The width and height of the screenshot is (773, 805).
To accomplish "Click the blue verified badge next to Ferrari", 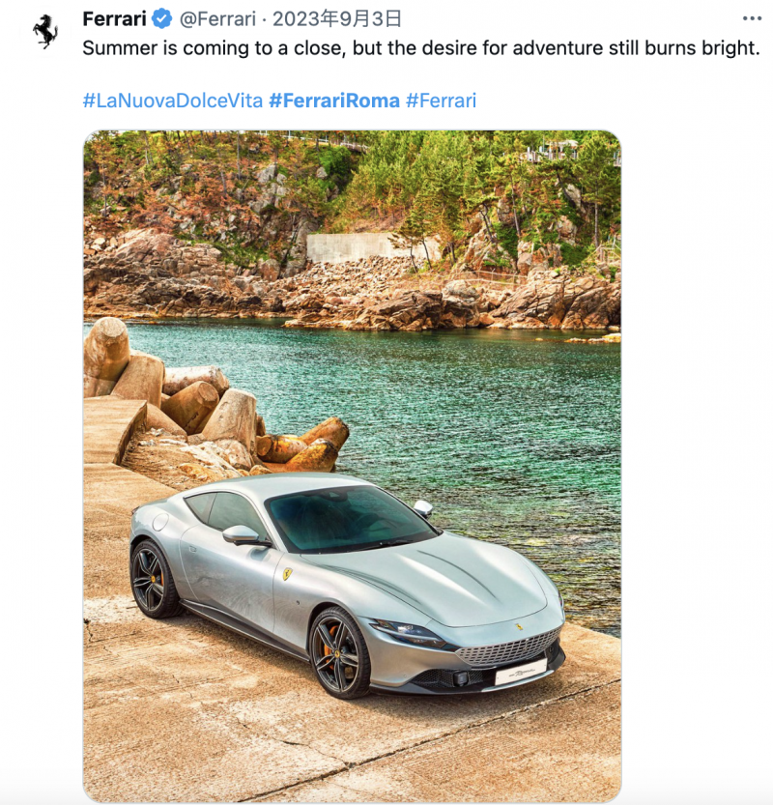I will pos(162,19).
